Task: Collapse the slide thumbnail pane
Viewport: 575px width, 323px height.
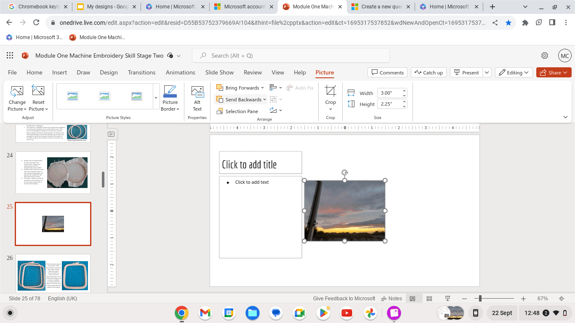Action: [111, 134]
